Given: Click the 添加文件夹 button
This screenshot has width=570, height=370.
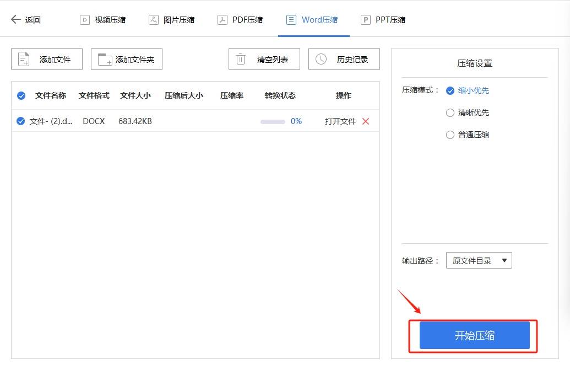Looking at the screenshot, I should pyautogui.click(x=127, y=59).
